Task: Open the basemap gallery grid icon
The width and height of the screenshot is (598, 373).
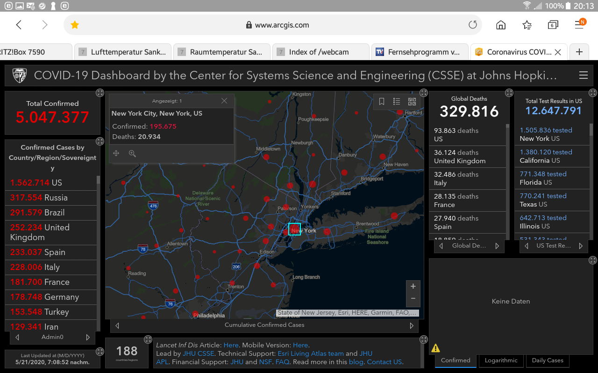Action: pyautogui.click(x=412, y=102)
